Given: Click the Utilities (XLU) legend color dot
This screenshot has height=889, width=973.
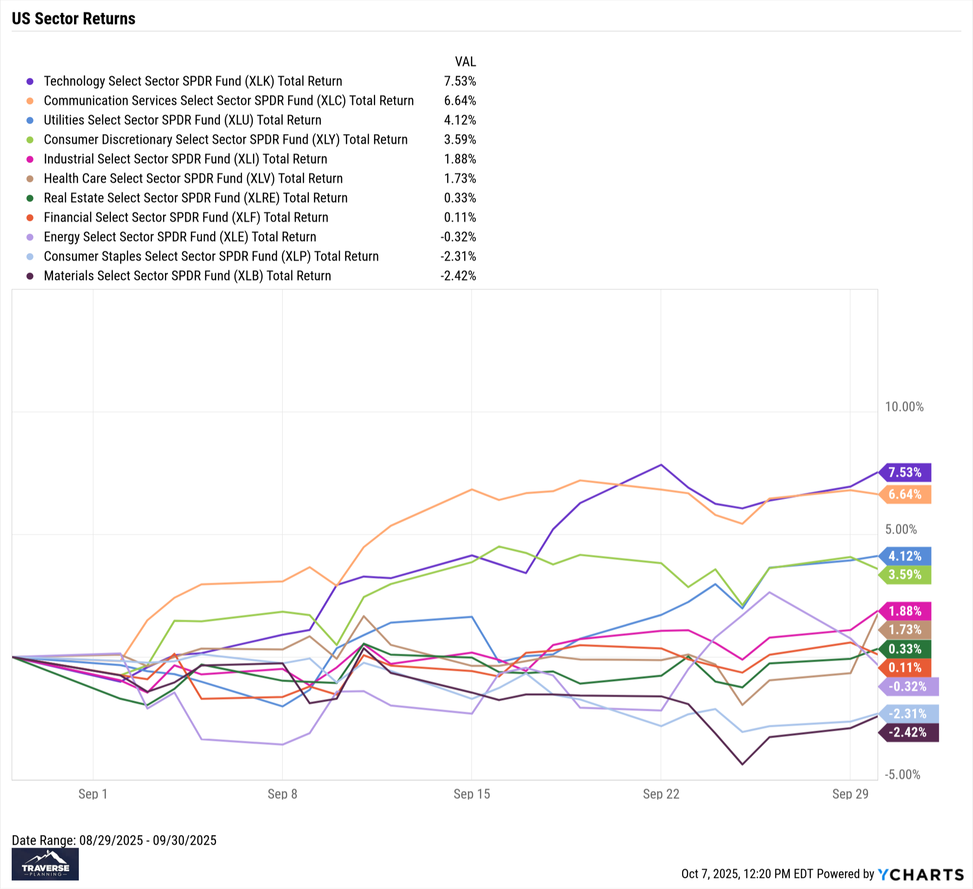Looking at the screenshot, I should [x=30, y=120].
